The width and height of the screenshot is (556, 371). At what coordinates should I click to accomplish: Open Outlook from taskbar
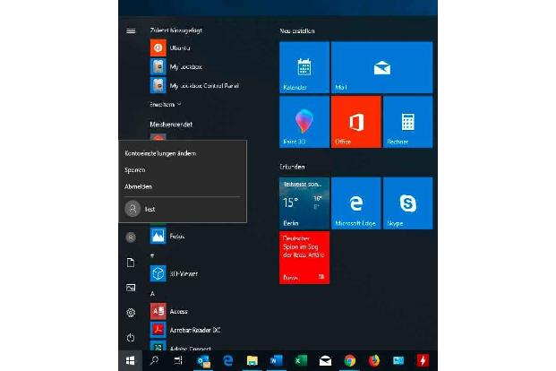[x=203, y=361]
